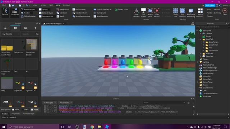
Task: Open Breakpoints window
Action: (63, 9)
